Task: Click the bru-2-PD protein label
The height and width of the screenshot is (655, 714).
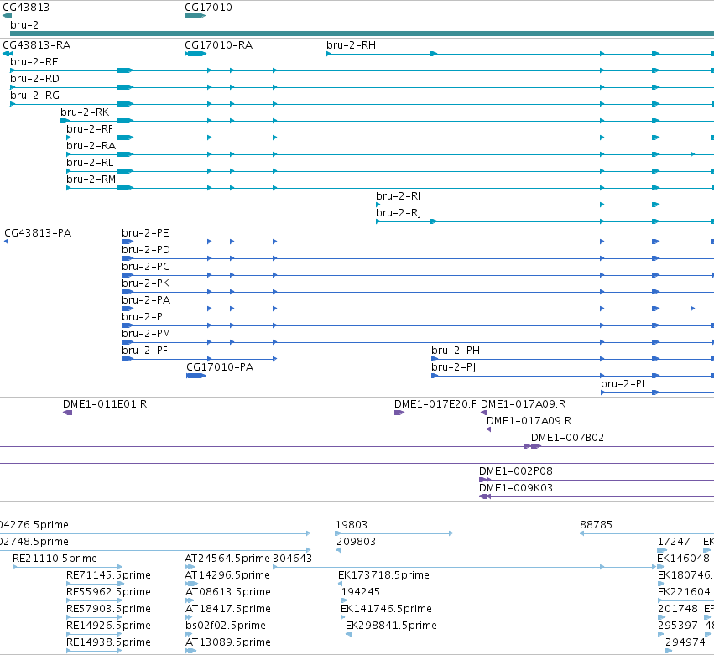Action: coord(146,250)
